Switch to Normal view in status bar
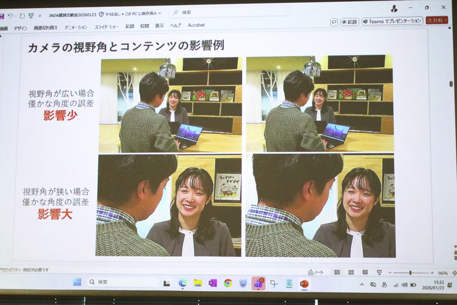The height and width of the screenshot is (305, 457). (337, 272)
